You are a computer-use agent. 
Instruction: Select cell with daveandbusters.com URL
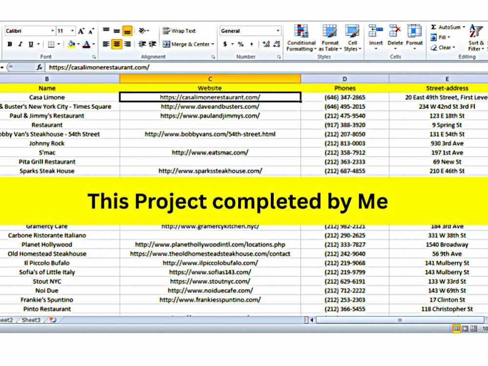(x=210, y=106)
